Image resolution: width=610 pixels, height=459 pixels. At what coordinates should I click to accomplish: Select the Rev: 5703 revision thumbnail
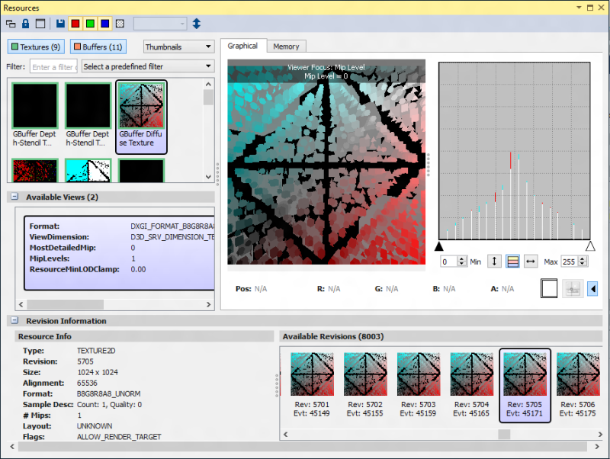[x=419, y=385]
